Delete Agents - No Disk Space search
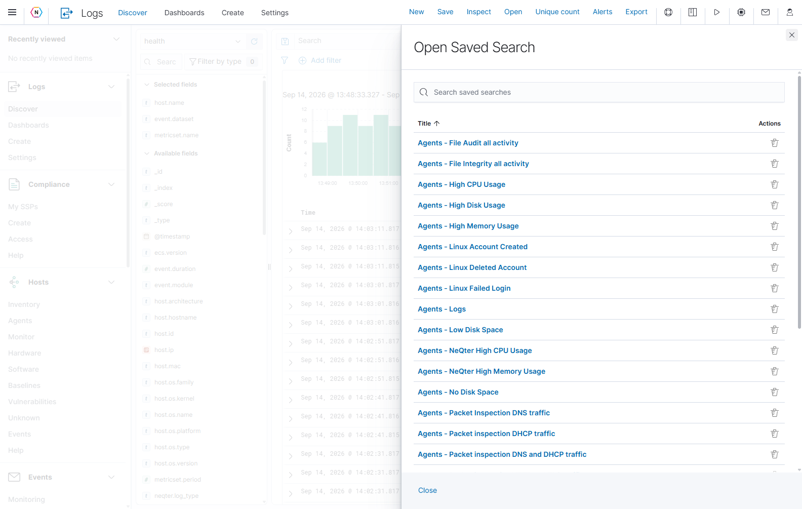The image size is (802, 509). pos(775,392)
